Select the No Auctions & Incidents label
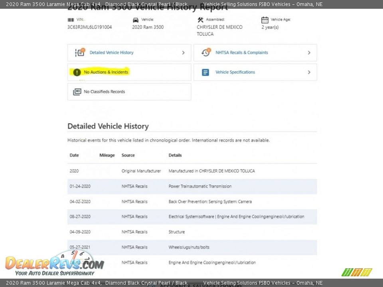 tap(106, 72)
